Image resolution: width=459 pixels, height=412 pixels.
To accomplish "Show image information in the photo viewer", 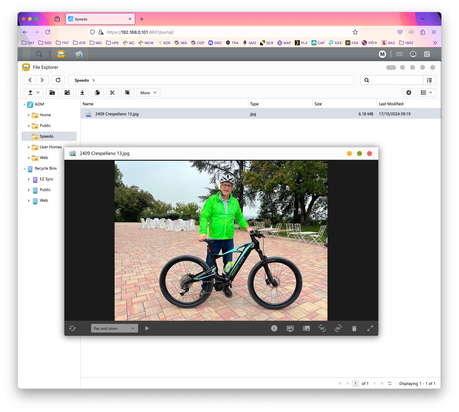I will (x=274, y=328).
